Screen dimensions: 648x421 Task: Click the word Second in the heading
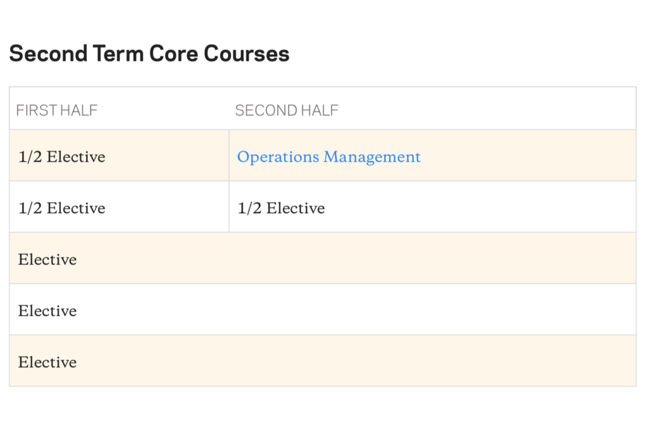[x=48, y=54]
